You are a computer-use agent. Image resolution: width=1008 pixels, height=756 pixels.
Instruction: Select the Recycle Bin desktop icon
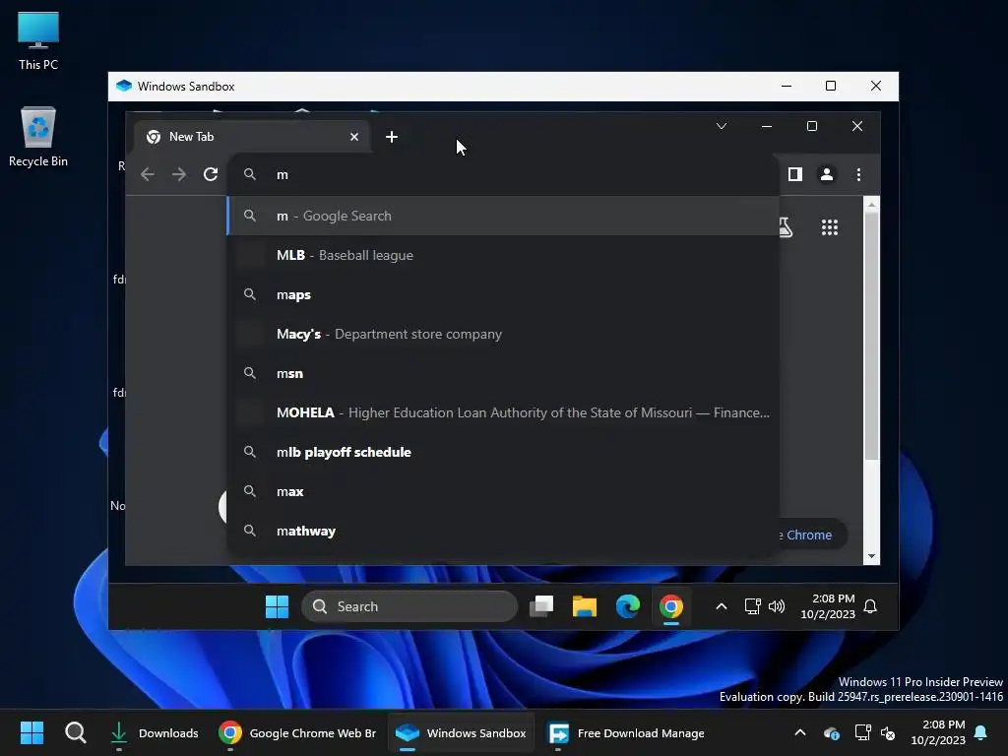click(38, 137)
